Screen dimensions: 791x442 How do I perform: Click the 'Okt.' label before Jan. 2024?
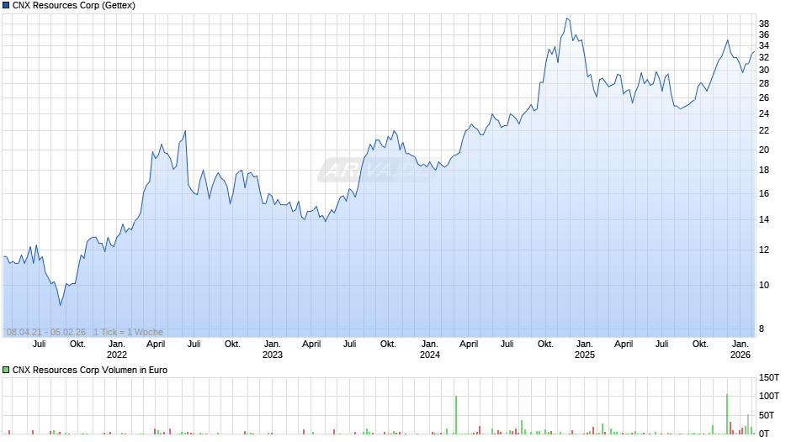click(x=388, y=344)
